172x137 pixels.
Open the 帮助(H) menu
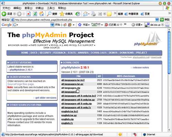pyautogui.click(x=62, y=8)
